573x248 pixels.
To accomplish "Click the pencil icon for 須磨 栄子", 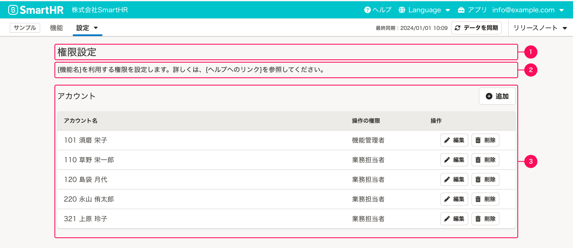I will [447, 140].
